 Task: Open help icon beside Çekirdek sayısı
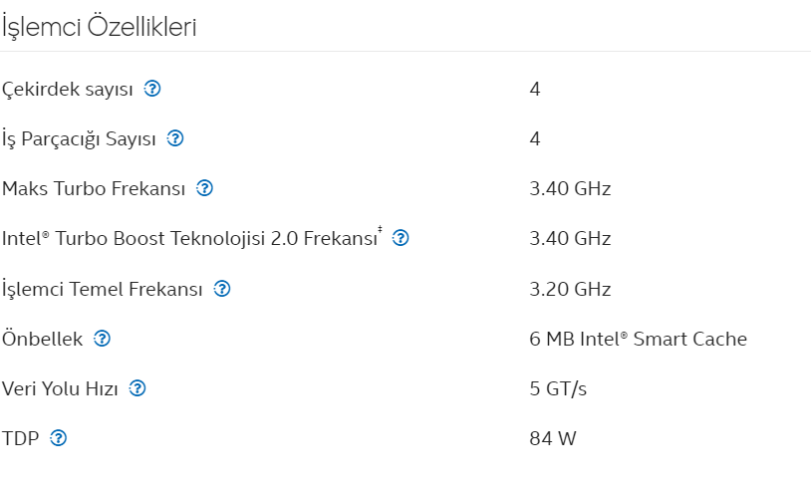(152, 89)
